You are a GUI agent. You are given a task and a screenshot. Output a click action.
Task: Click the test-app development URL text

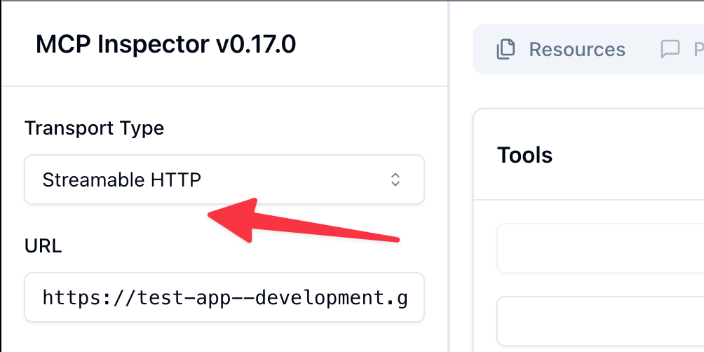click(224, 297)
